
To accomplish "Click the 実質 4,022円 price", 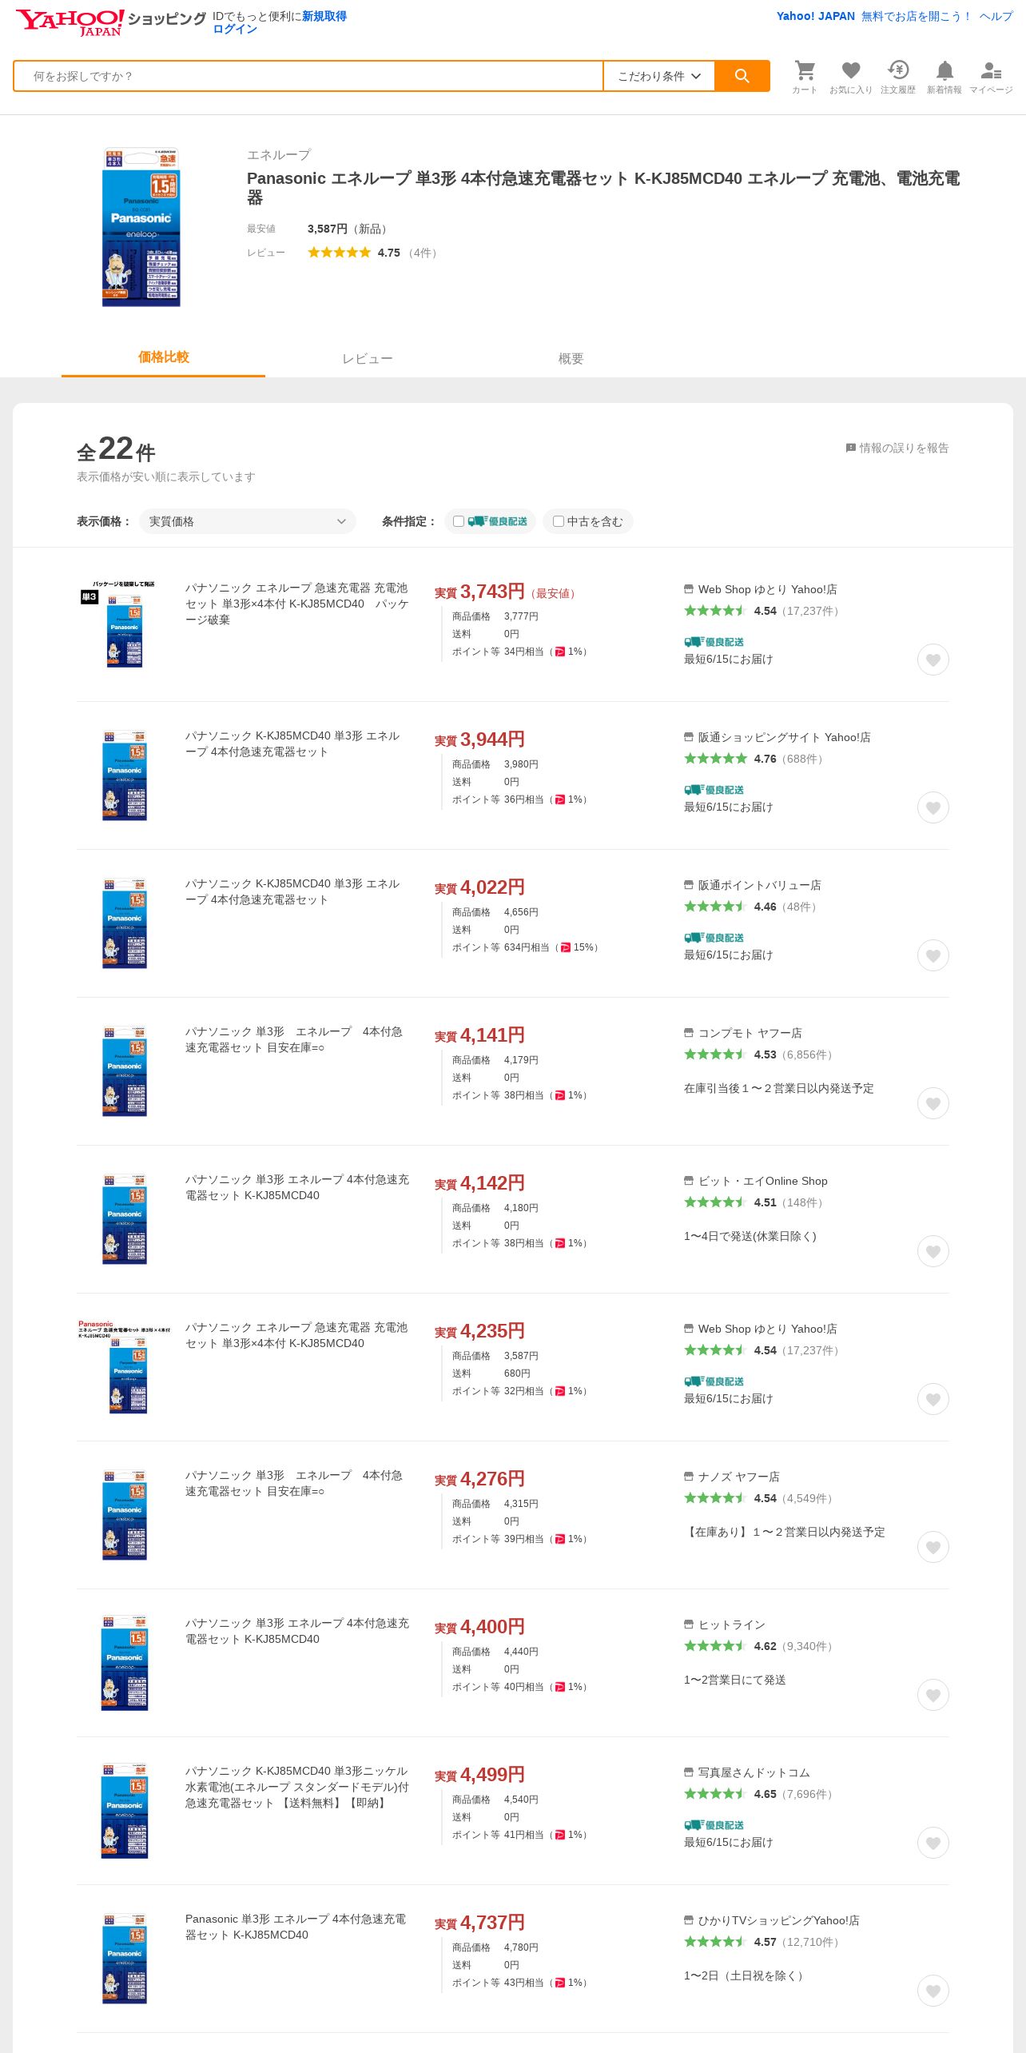I will [x=479, y=887].
